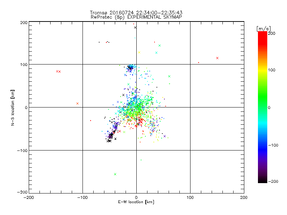Click the "200" tick label on N-S axis

click(x=24, y=23)
